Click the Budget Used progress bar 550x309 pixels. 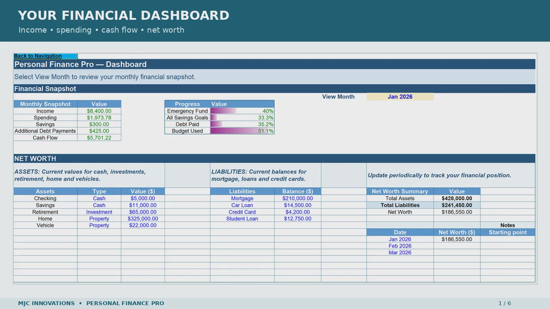click(242, 131)
